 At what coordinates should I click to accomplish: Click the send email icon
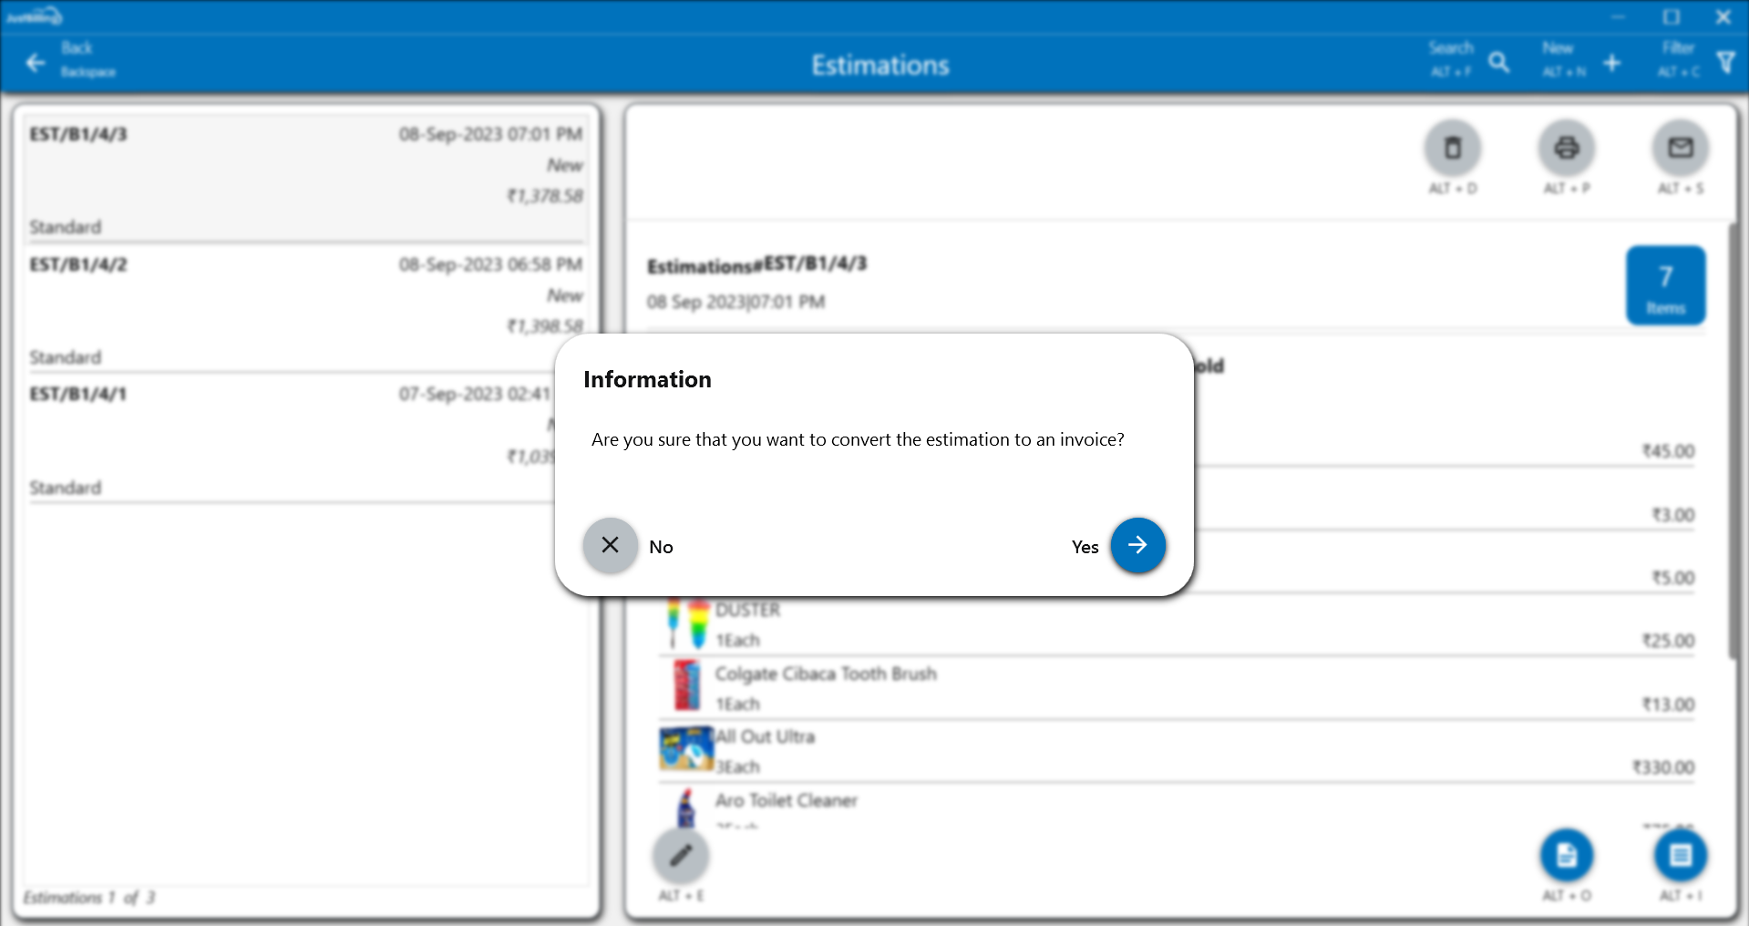click(x=1680, y=148)
